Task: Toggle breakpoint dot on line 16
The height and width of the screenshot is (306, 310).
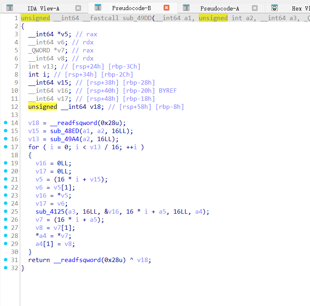Action: pyautogui.click(x=6, y=139)
